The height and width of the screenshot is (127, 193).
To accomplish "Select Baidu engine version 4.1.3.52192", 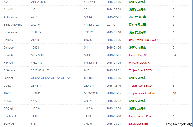I will pos(91,25).
